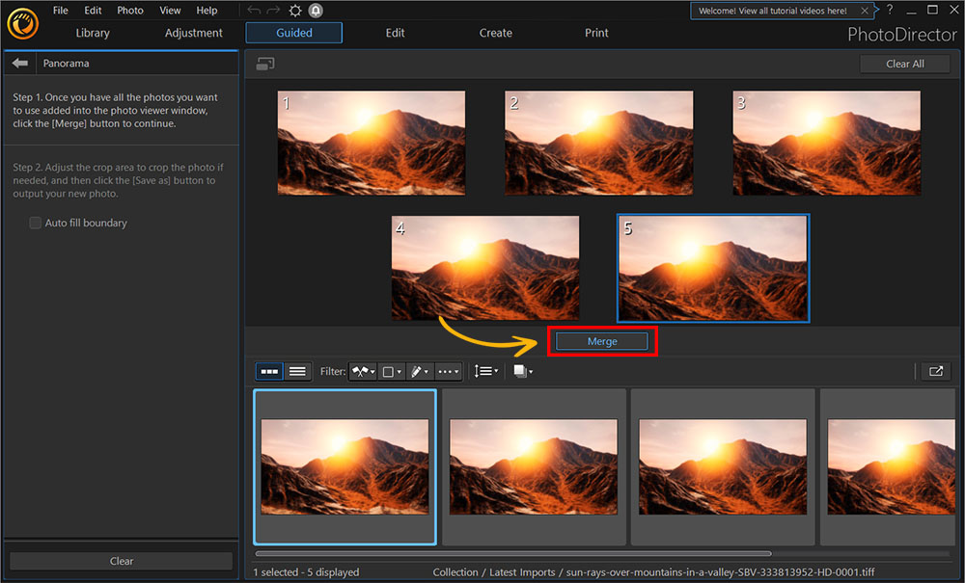This screenshot has height=583, width=965.
Task: Click the notification bell icon
Action: pyautogui.click(x=315, y=10)
